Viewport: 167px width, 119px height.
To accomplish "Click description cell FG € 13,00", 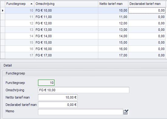I will pos(66,30).
